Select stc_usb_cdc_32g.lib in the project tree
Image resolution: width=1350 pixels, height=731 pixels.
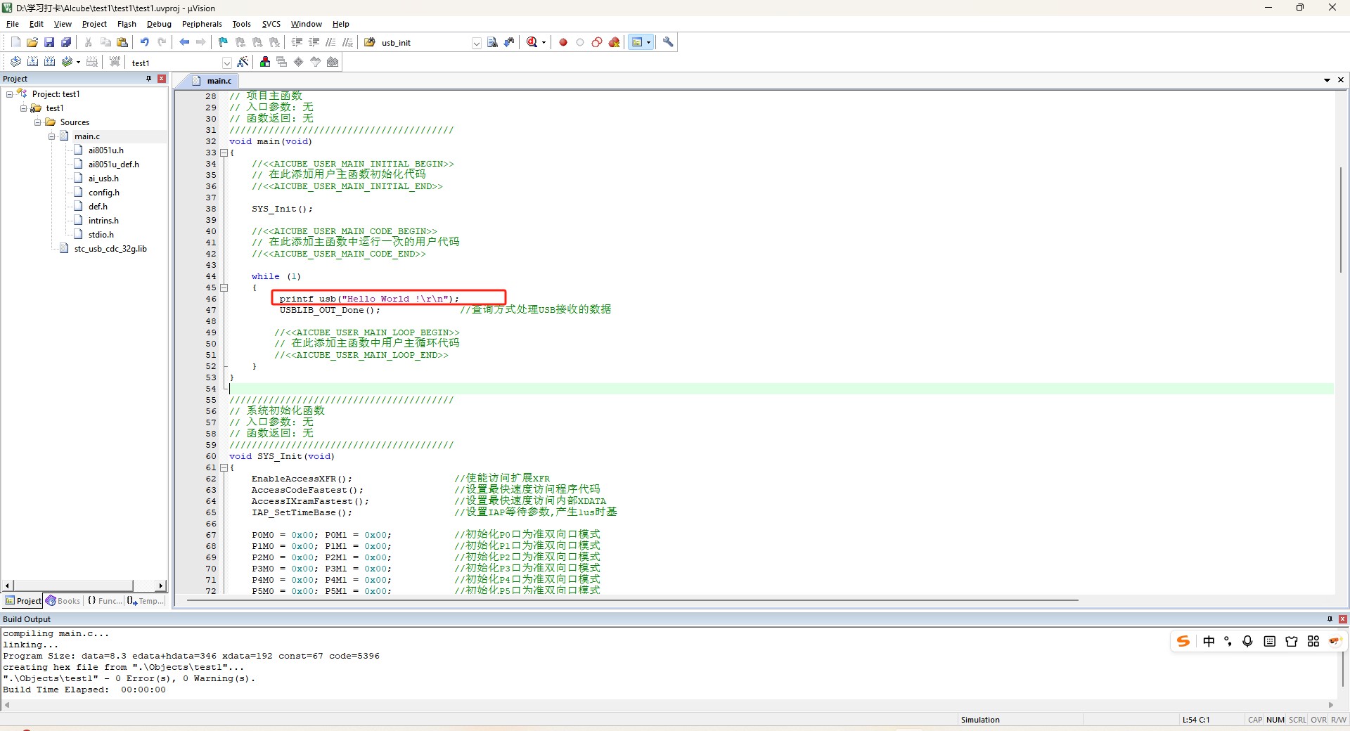pos(110,249)
